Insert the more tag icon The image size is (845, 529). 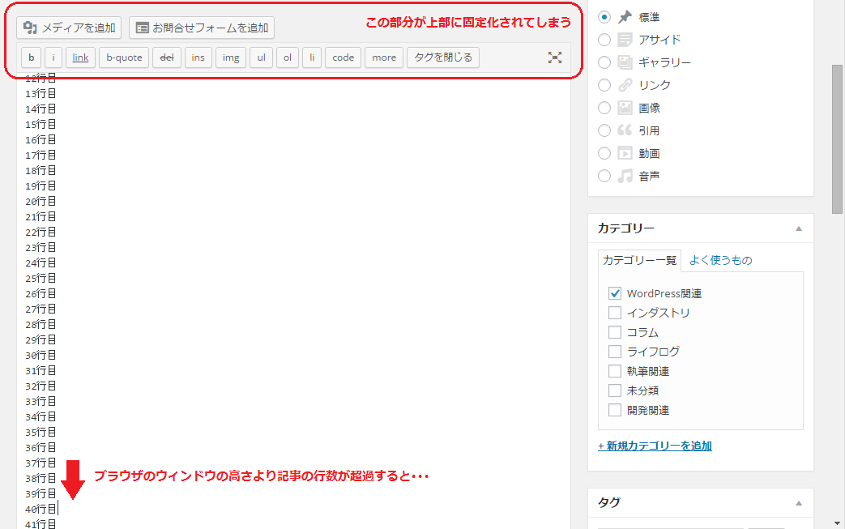pyautogui.click(x=383, y=57)
